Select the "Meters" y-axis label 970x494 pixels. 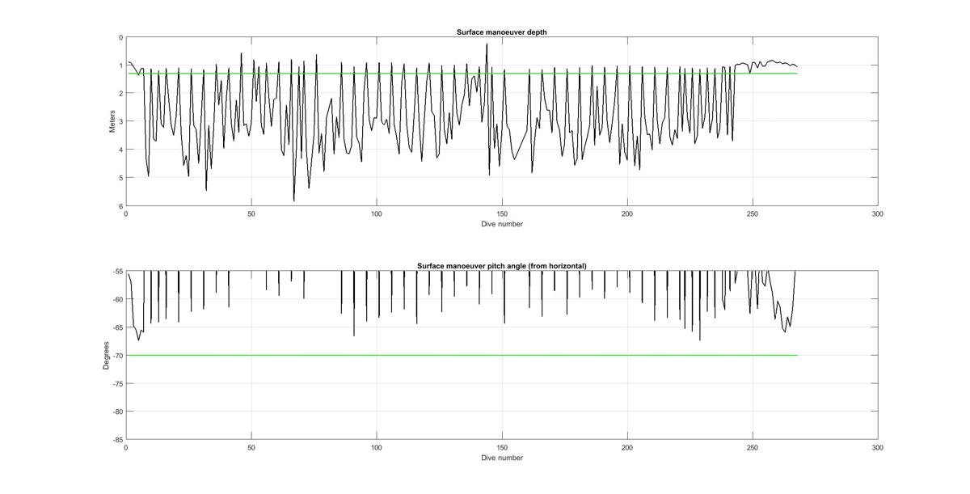(112, 121)
